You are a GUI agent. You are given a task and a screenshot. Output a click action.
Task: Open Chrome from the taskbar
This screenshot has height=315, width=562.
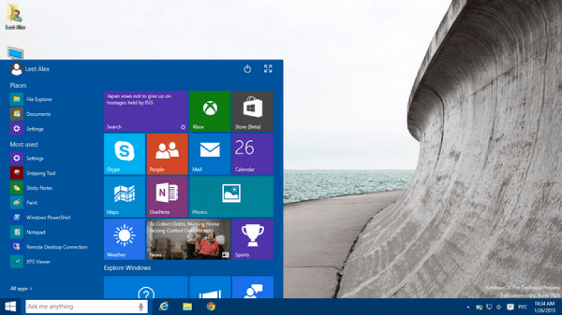click(x=211, y=307)
